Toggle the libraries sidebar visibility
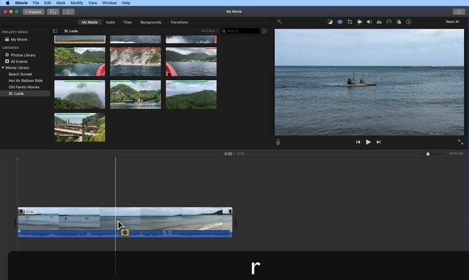This screenshot has height=280, width=469. click(55, 31)
